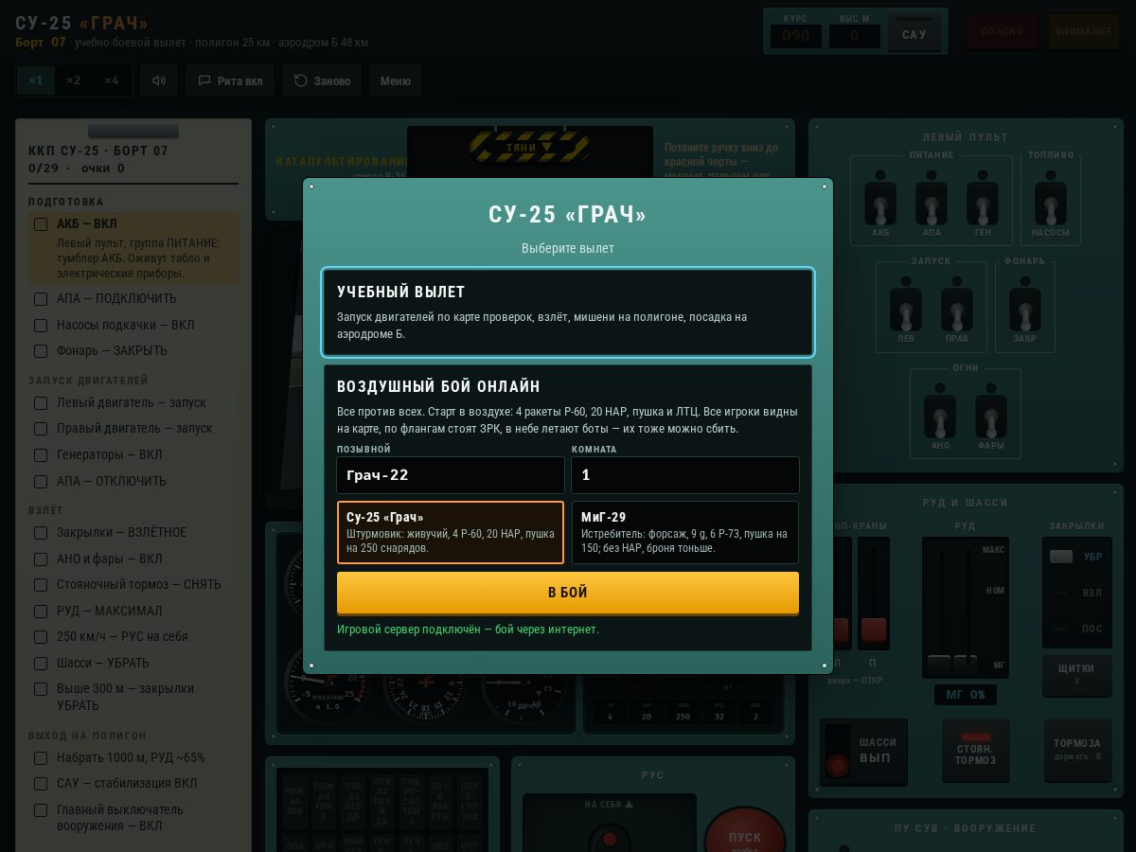Check the Генераторы — ВКЛ checkbox

point(41,455)
